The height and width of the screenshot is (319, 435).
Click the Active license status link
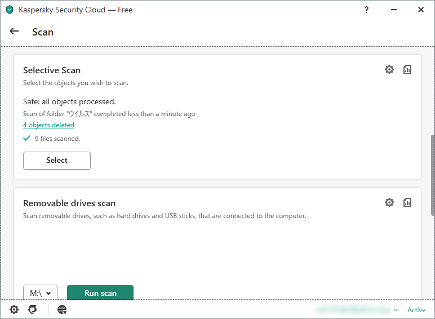416,310
